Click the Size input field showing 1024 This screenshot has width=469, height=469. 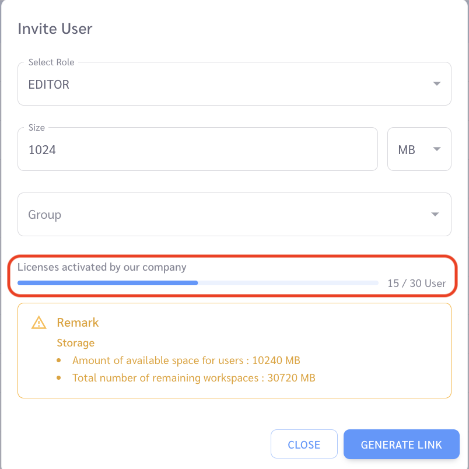pos(198,149)
